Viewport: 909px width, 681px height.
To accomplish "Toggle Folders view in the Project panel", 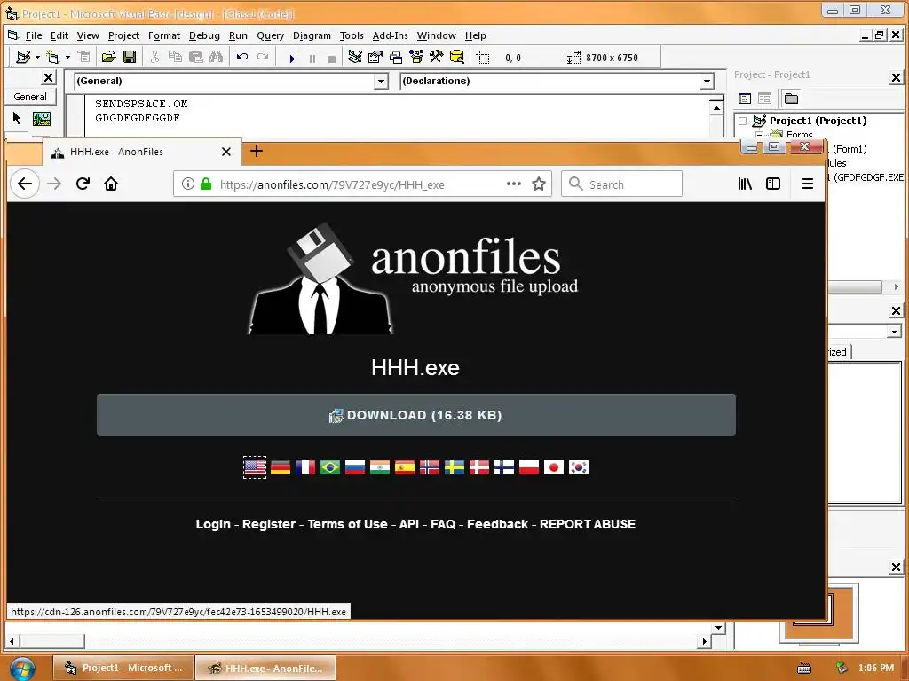I will pyautogui.click(x=791, y=98).
